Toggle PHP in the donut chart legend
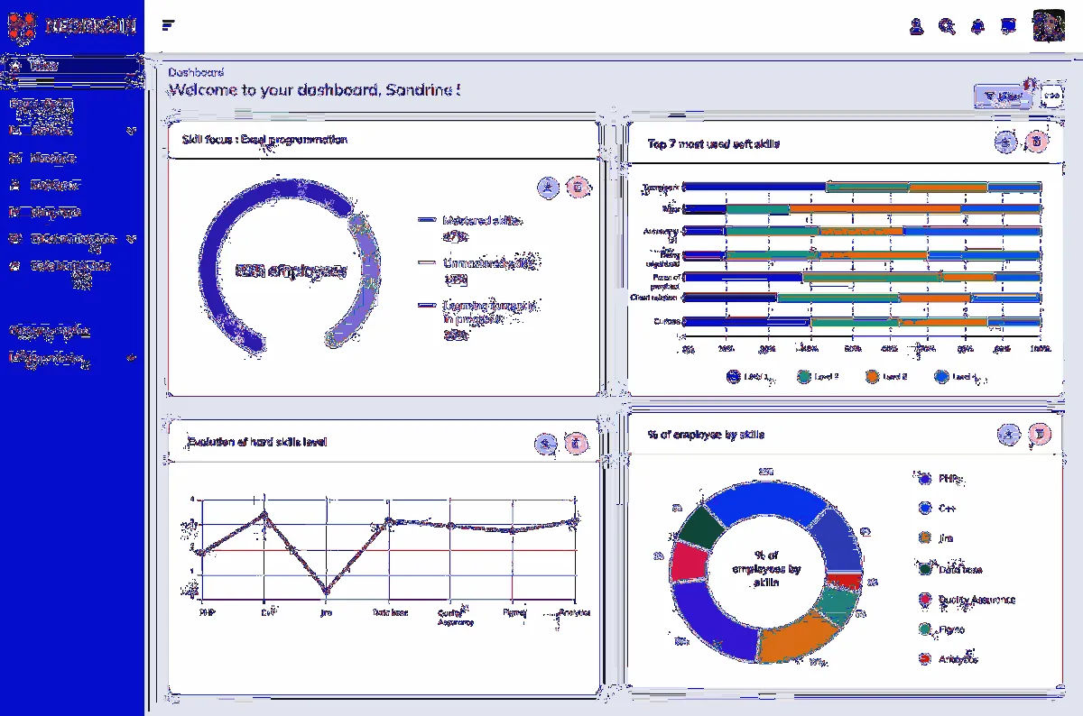Screen dimensions: 1083x716 click(x=939, y=479)
